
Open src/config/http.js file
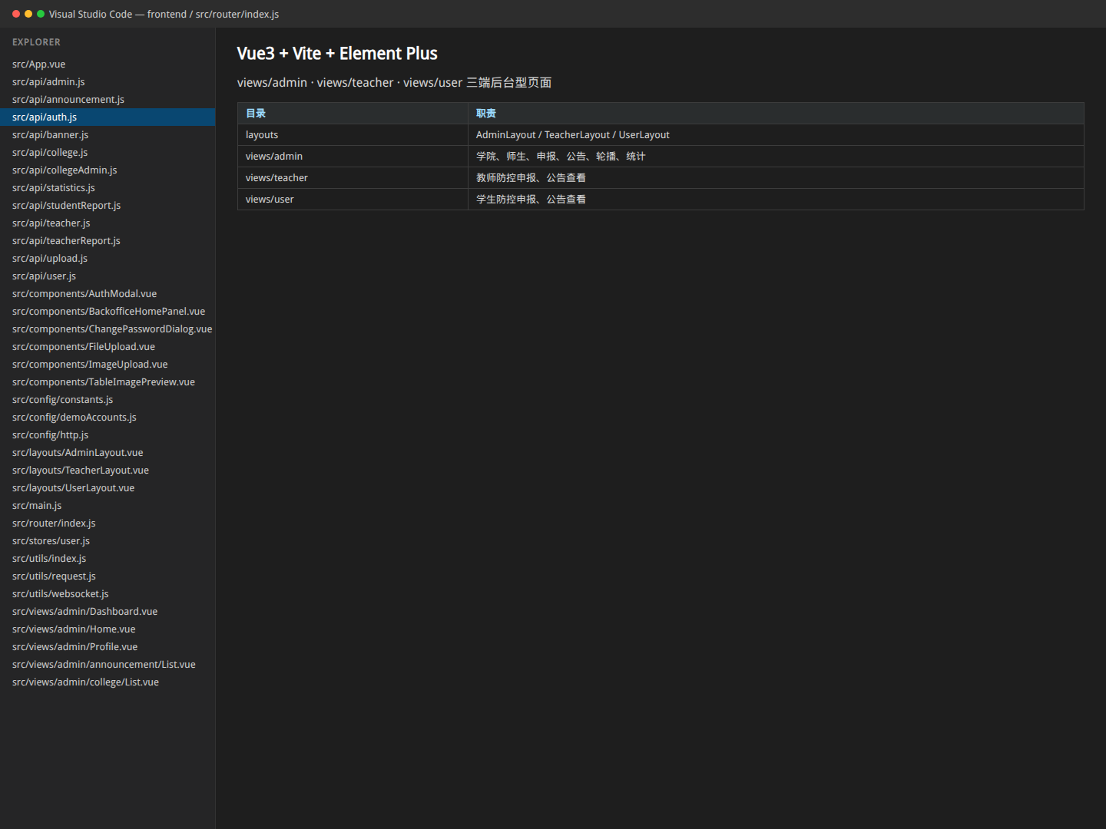(x=108, y=435)
